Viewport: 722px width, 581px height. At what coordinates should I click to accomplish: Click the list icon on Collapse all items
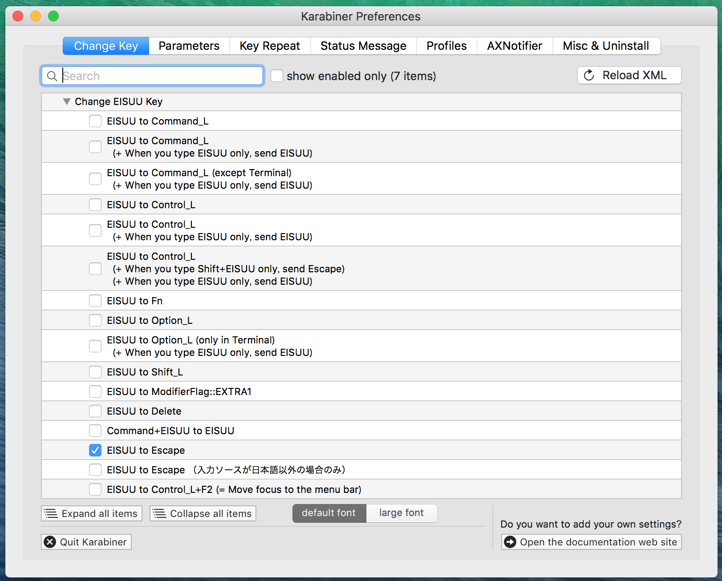pos(159,514)
